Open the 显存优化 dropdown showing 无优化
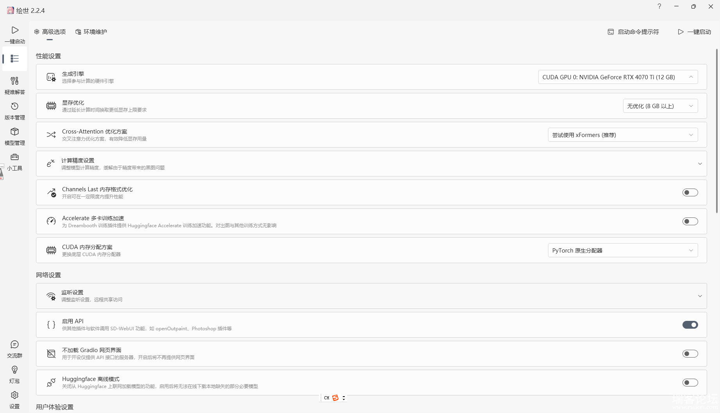 point(660,106)
